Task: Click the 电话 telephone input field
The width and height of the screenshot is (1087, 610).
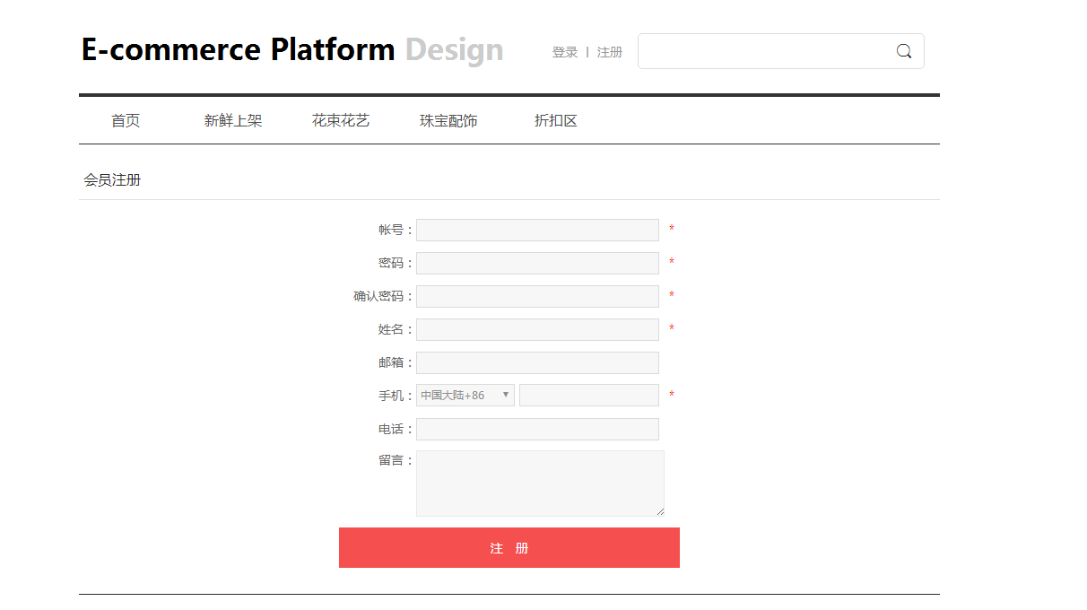Action: [537, 430]
